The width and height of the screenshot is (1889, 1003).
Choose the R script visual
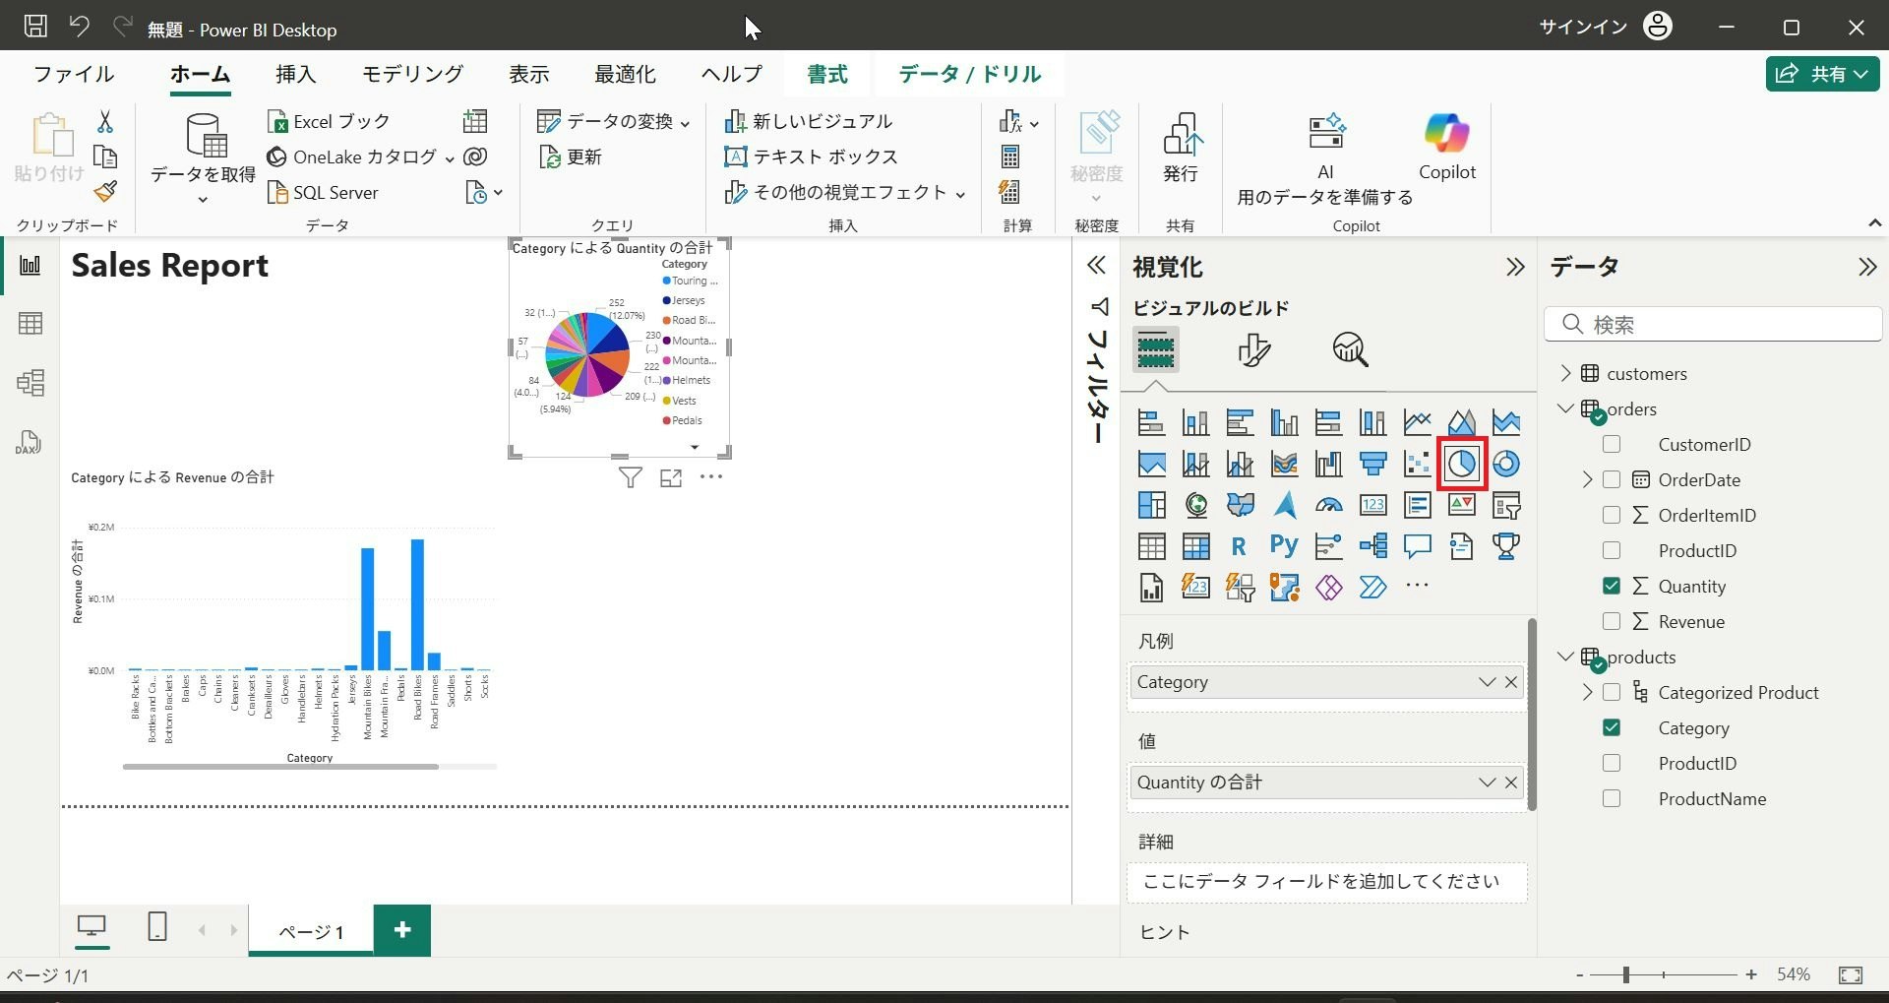coord(1240,546)
